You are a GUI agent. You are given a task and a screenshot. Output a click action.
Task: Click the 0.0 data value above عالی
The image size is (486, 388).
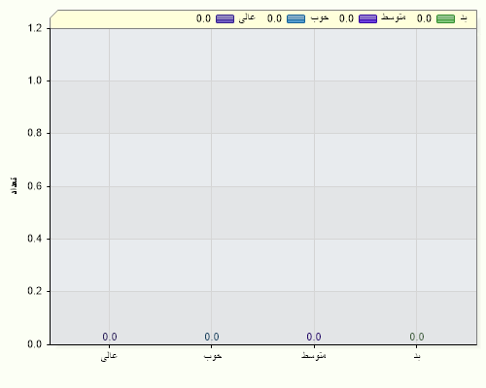point(110,337)
